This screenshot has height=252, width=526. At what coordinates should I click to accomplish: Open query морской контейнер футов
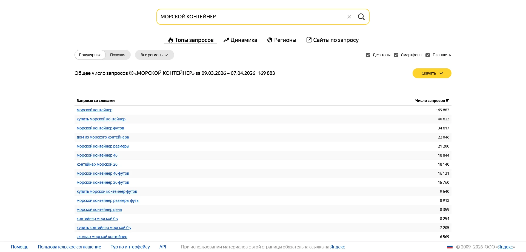point(100,128)
